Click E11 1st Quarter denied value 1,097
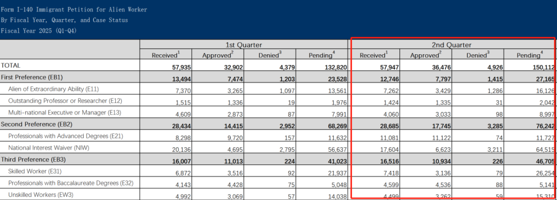Viewport: 557px width, 200px height. 287,91
